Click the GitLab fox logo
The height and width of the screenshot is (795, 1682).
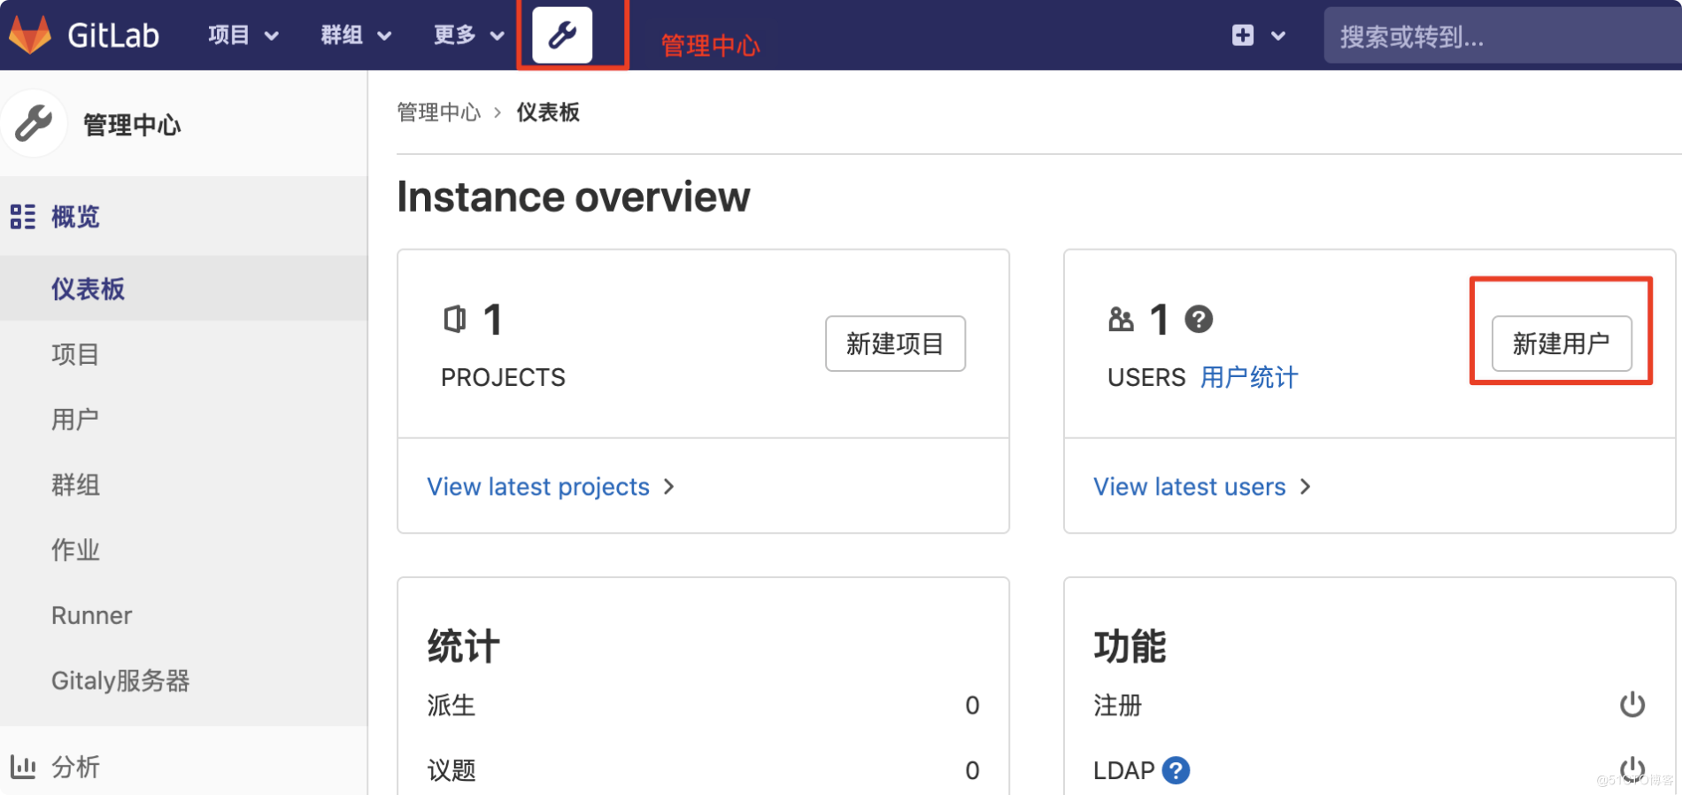point(30,35)
